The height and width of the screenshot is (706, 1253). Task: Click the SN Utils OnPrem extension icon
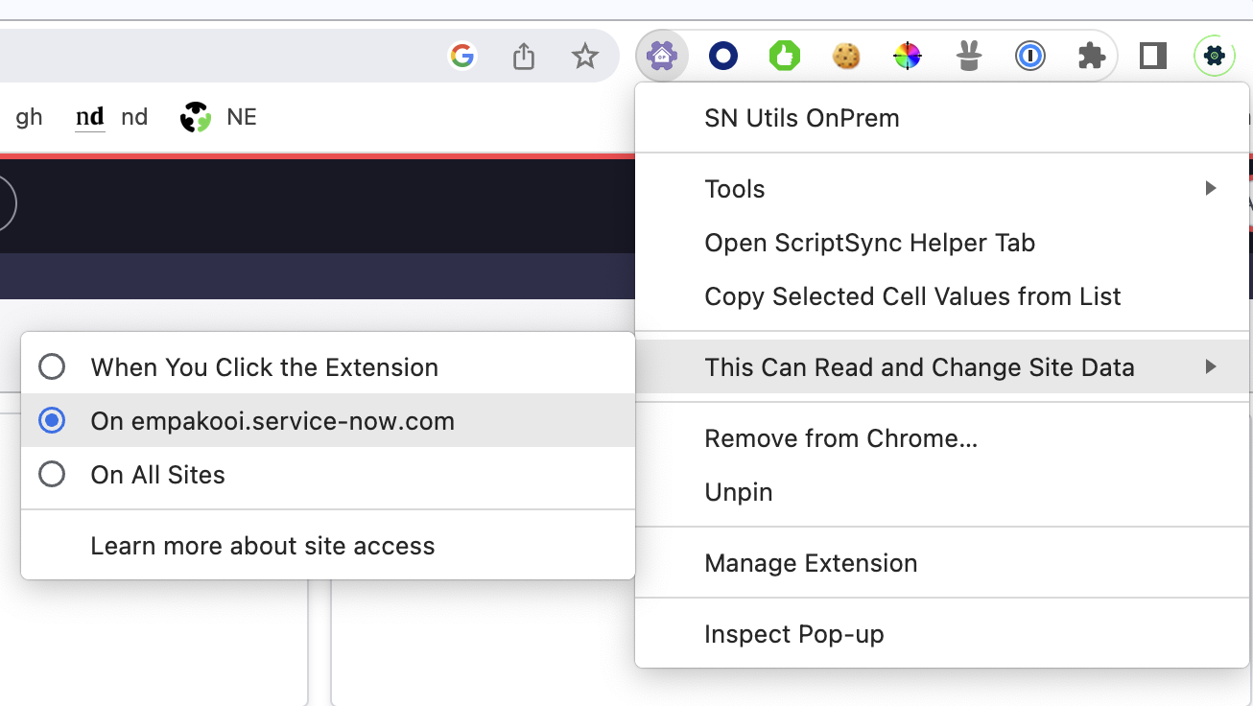[x=662, y=57]
